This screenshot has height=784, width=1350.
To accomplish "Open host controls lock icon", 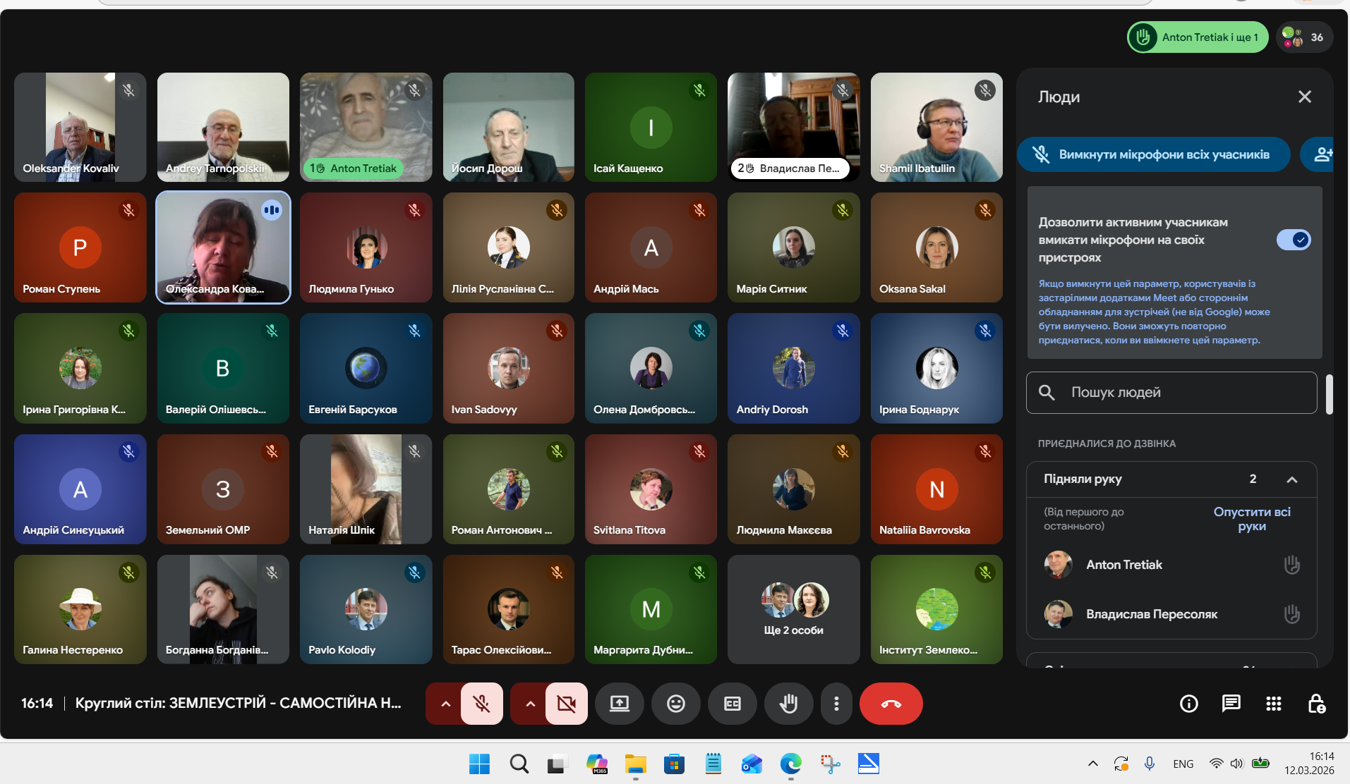I will [1315, 704].
